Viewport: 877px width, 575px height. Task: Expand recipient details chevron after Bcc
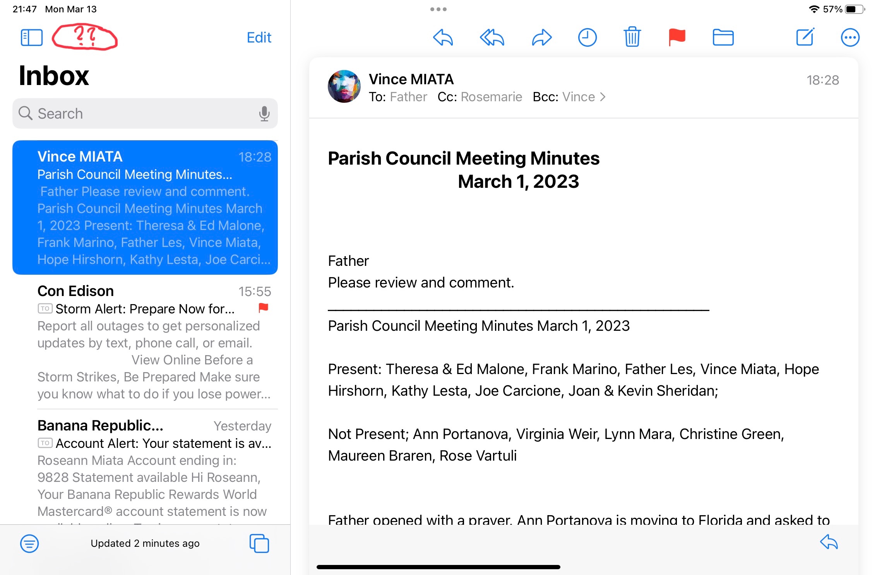(603, 97)
